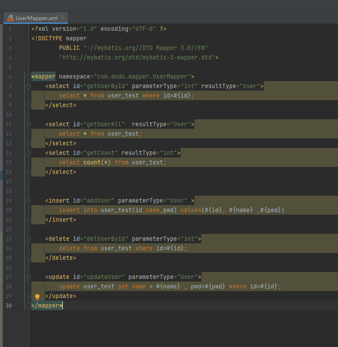
Task: Click fold end marker at line 25
Action: point(29,258)
